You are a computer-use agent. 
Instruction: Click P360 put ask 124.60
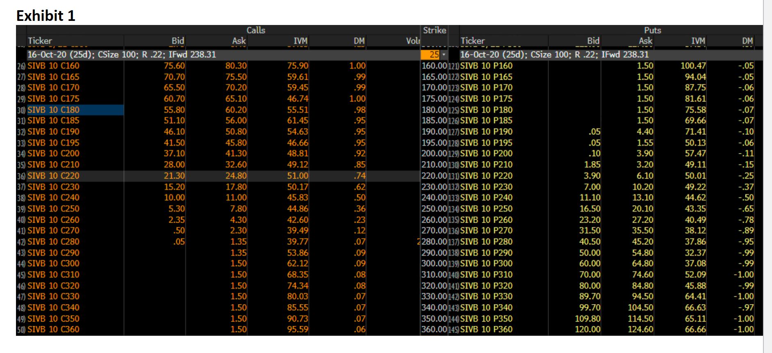(641, 329)
